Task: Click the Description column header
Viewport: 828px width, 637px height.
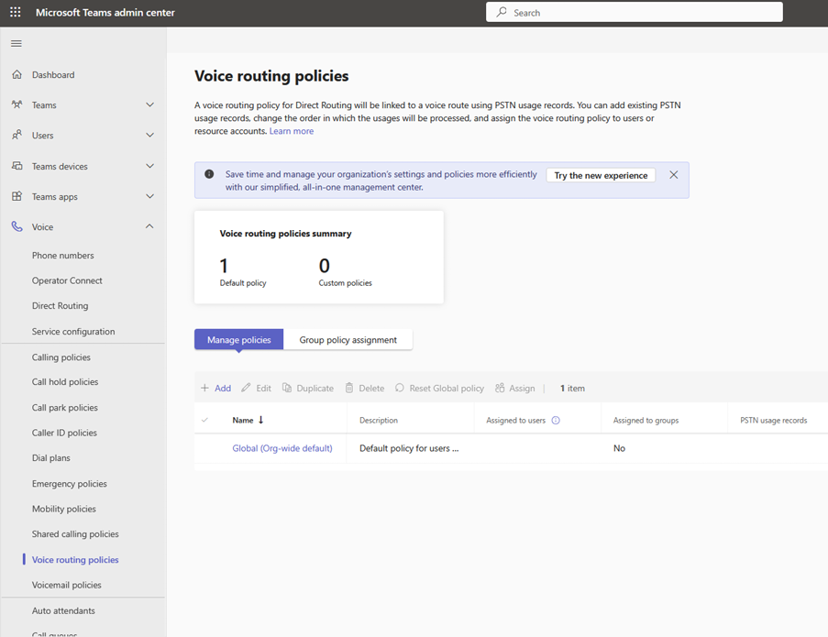Action: coord(379,420)
